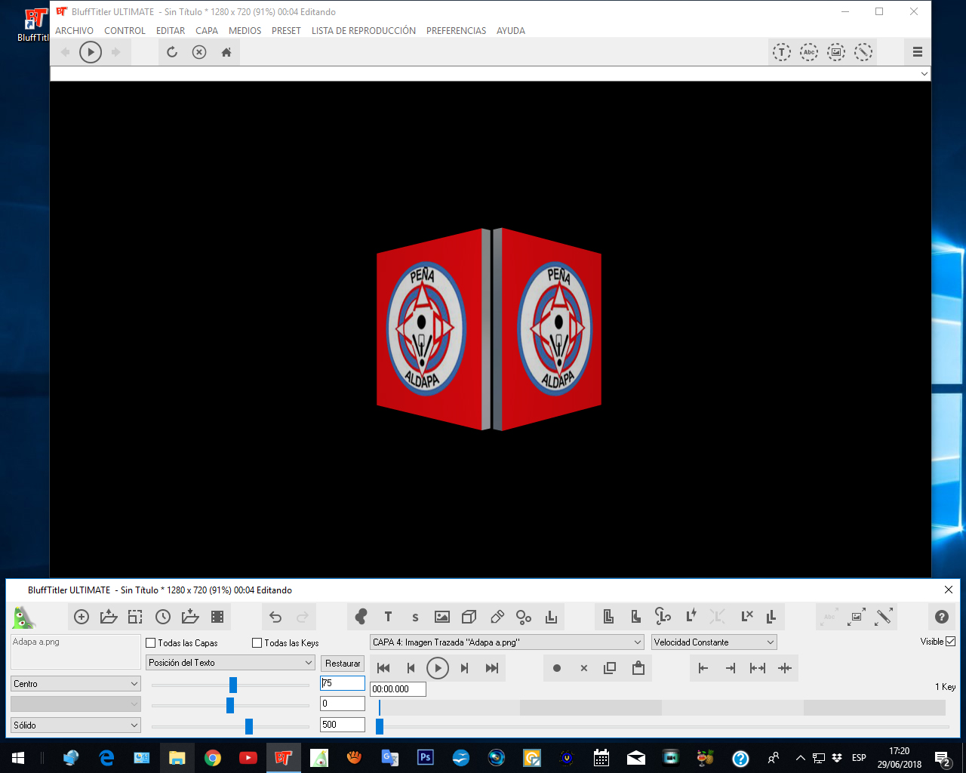
Task: Click the value field showing 75
Action: coord(343,683)
